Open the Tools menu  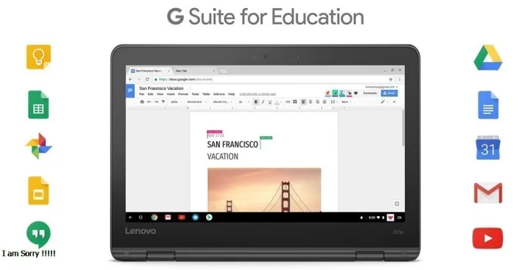click(195, 94)
